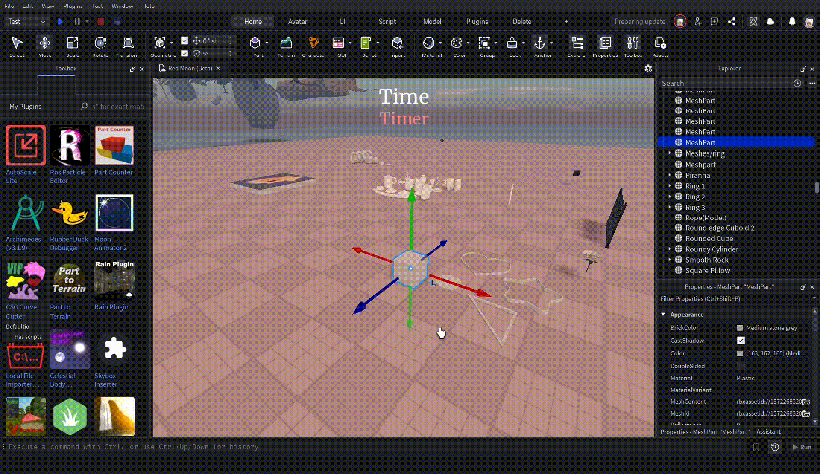The image size is (820, 474).
Task: Click the Material picker icon
Action: tap(428, 43)
